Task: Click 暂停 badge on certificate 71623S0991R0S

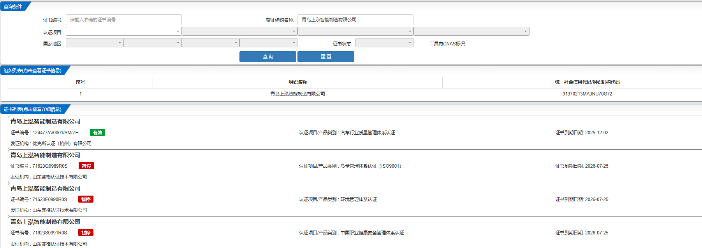Action: point(86,233)
